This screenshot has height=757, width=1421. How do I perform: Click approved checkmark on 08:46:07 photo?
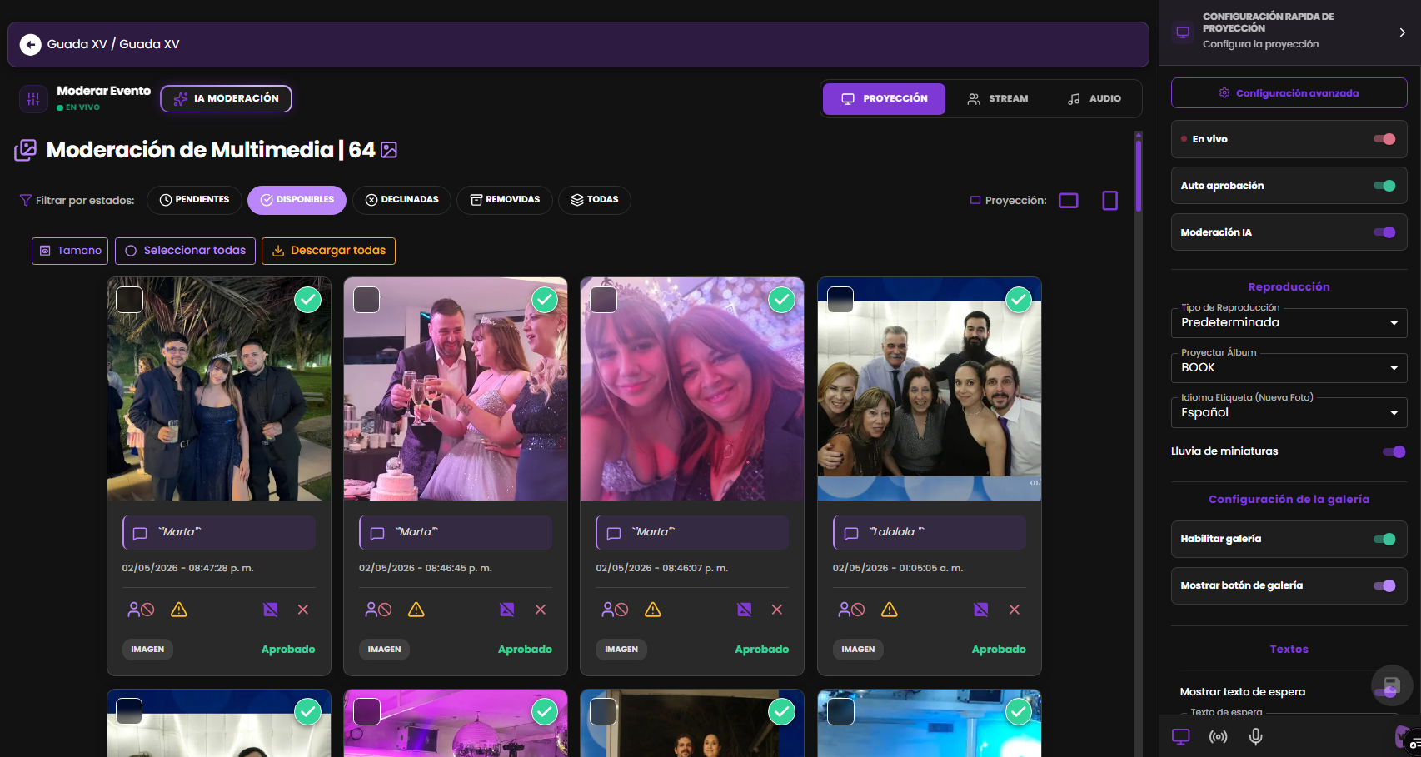(x=781, y=300)
